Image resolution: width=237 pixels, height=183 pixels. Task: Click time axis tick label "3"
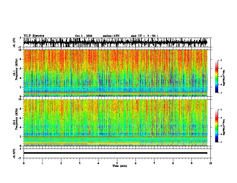pos(80,163)
